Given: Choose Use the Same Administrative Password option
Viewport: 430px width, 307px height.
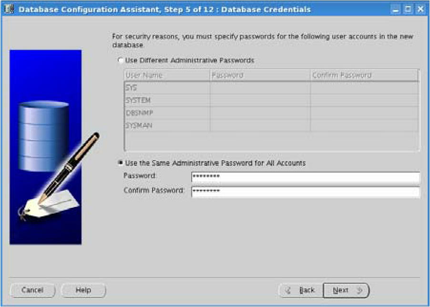Looking at the screenshot, I should (x=120, y=163).
